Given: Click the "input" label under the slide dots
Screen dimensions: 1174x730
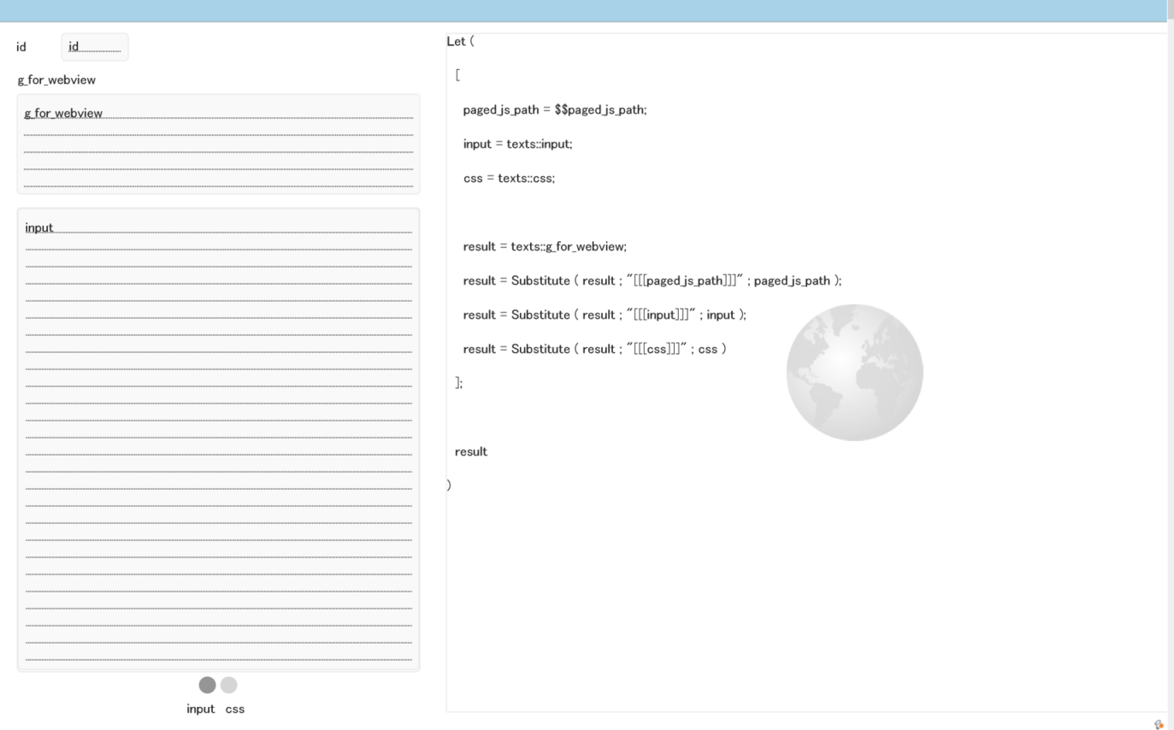Looking at the screenshot, I should [201, 709].
